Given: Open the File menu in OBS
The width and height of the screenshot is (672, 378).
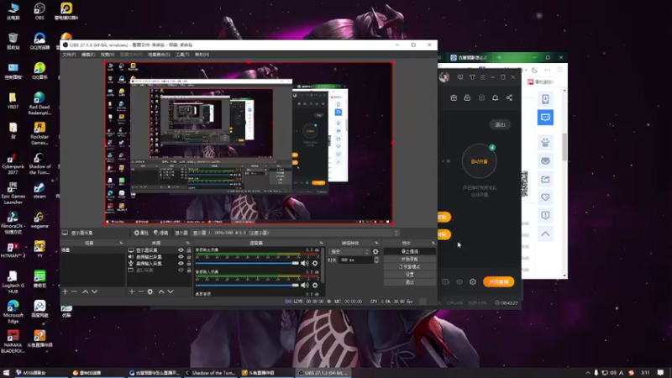Looking at the screenshot, I should (69, 55).
